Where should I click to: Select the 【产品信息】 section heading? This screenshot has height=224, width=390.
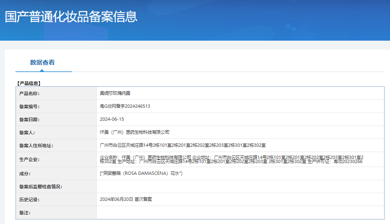[28, 83]
